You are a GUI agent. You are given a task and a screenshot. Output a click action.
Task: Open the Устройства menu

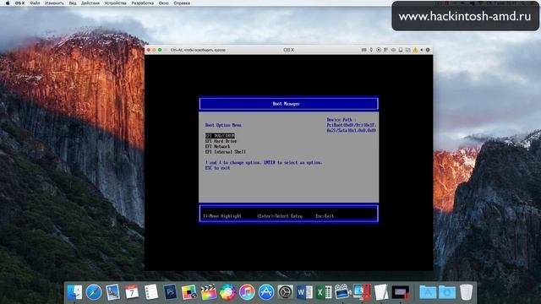(x=115, y=3)
